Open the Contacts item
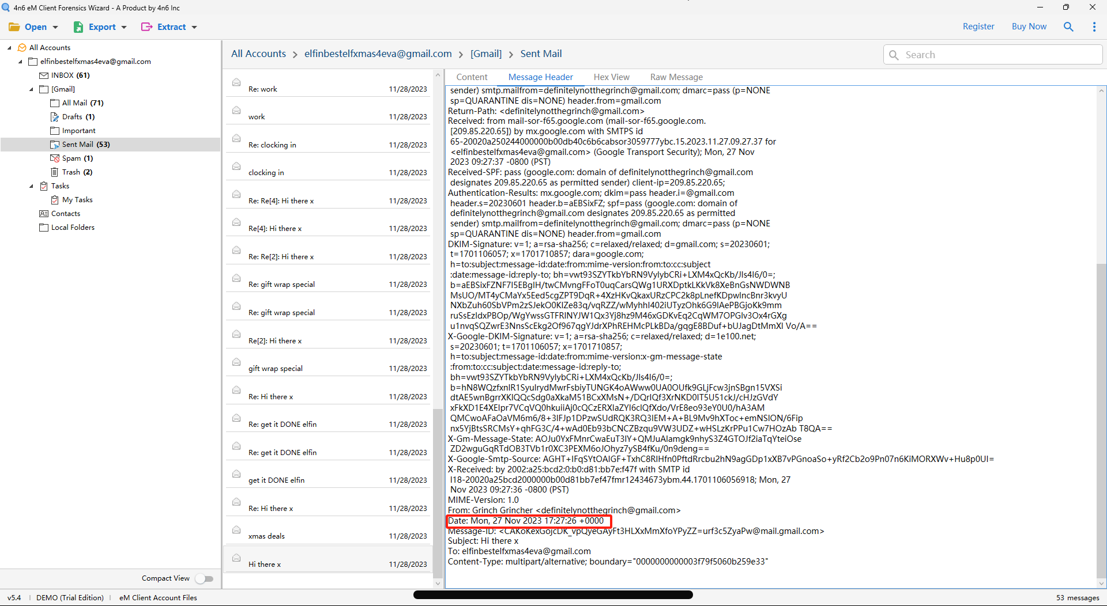The width and height of the screenshot is (1107, 606). [65, 213]
